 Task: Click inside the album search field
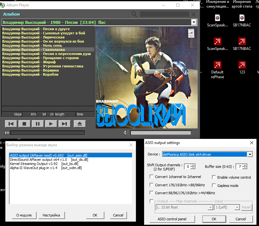[x=164, y=14]
